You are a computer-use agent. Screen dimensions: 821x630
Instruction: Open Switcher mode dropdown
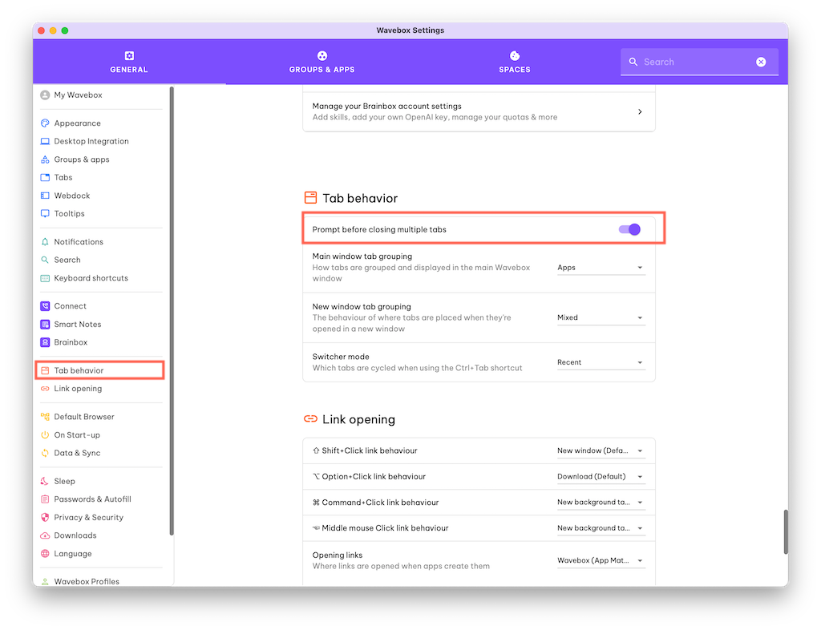(x=601, y=362)
